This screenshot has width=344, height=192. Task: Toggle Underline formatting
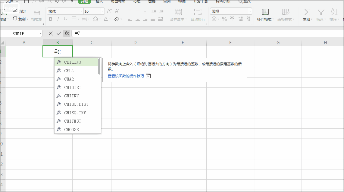(65, 19)
